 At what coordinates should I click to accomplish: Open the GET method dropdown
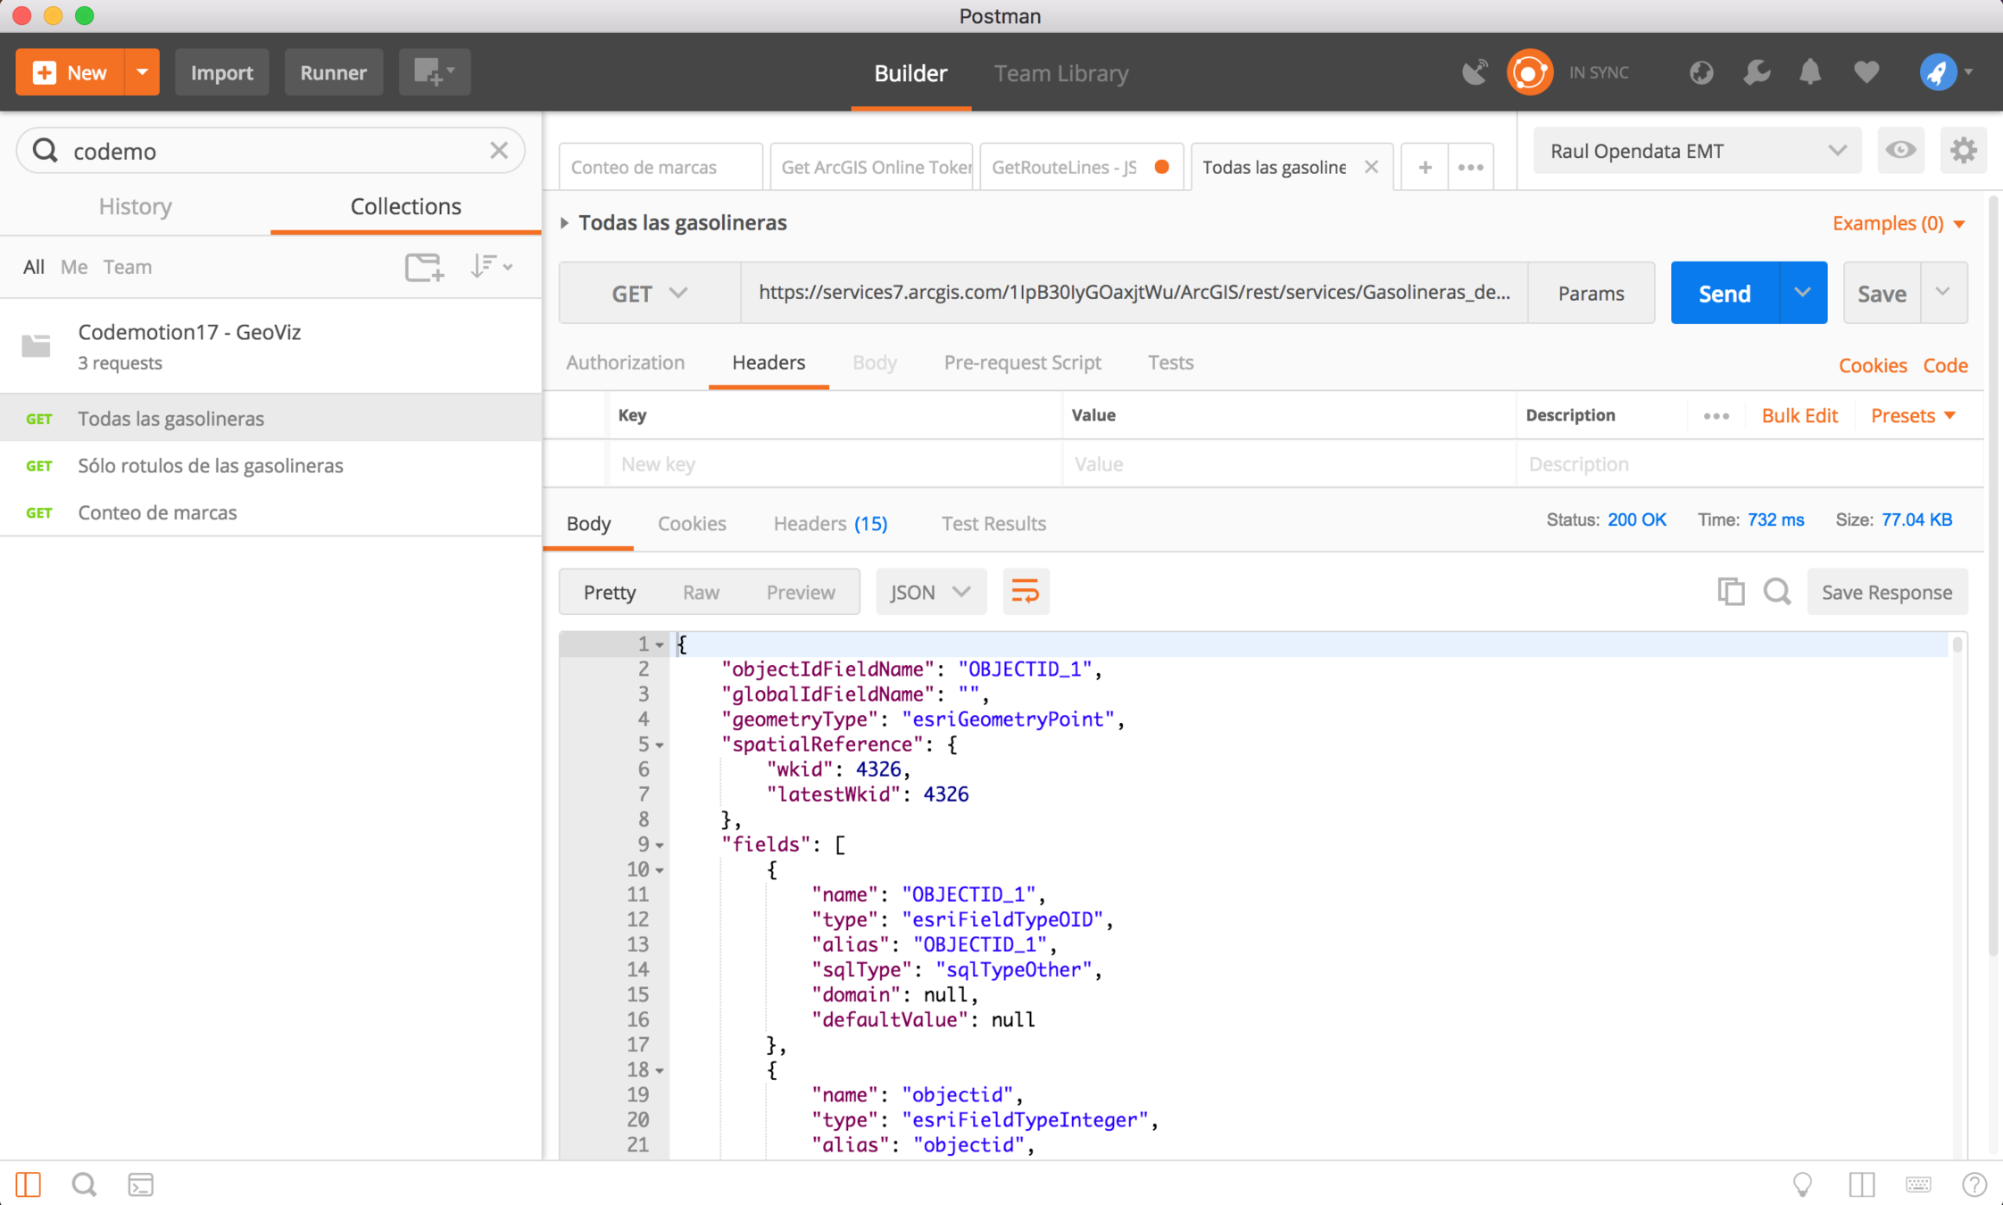point(649,293)
